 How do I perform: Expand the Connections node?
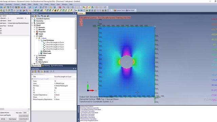pyautogui.click(x=33, y=23)
